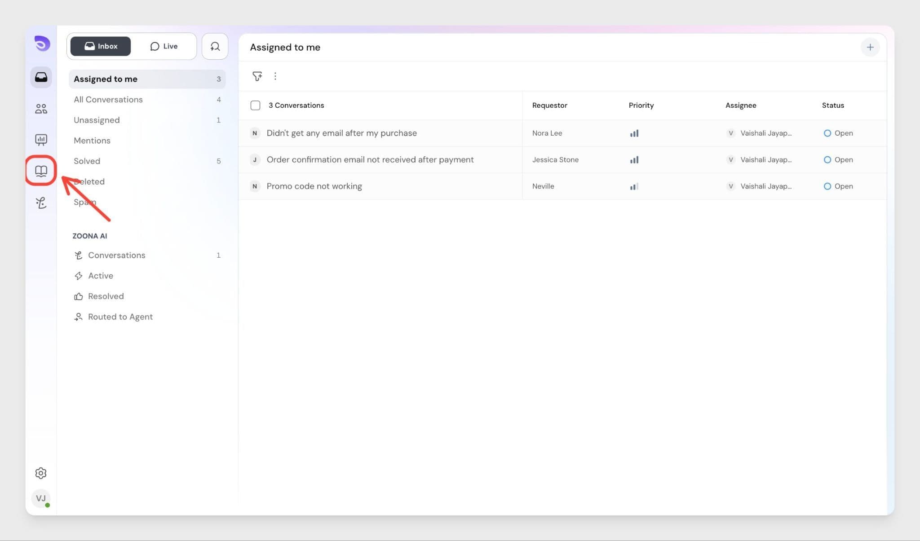Open 'Didn't get any email after my purchase'
Screen dimensions: 920x541
tap(341, 133)
